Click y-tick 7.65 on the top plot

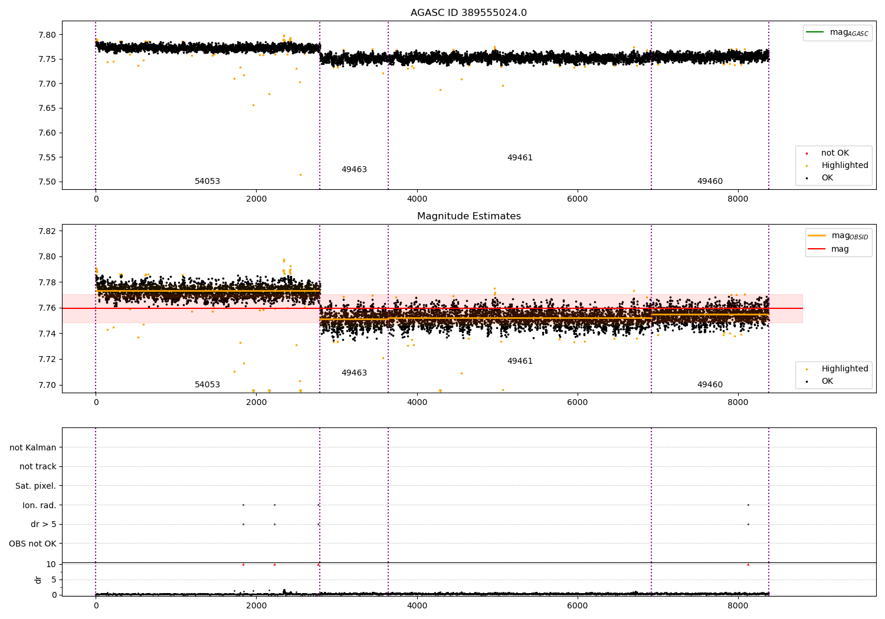[47, 108]
